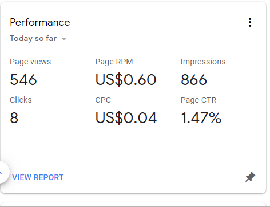Click the Impressions label
Screen dimensions: 270x207
pyautogui.click(x=203, y=62)
